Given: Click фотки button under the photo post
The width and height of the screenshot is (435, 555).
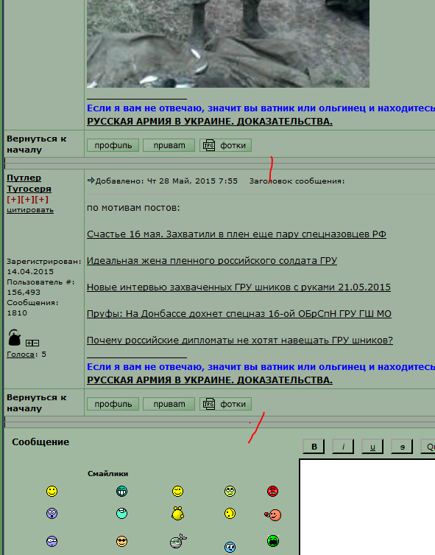Looking at the screenshot, I should click(225, 145).
